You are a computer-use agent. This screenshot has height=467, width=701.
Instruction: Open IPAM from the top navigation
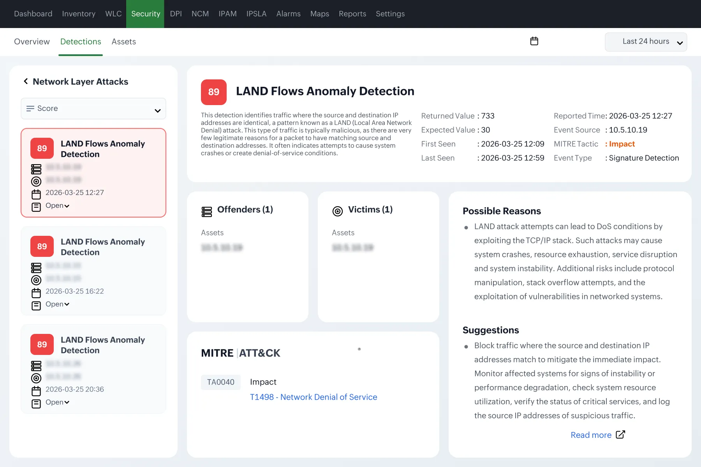click(227, 14)
